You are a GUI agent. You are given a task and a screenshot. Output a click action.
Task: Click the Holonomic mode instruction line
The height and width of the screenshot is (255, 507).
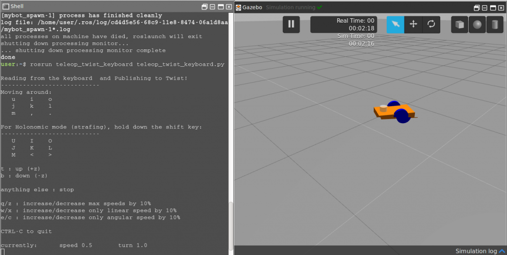point(101,127)
